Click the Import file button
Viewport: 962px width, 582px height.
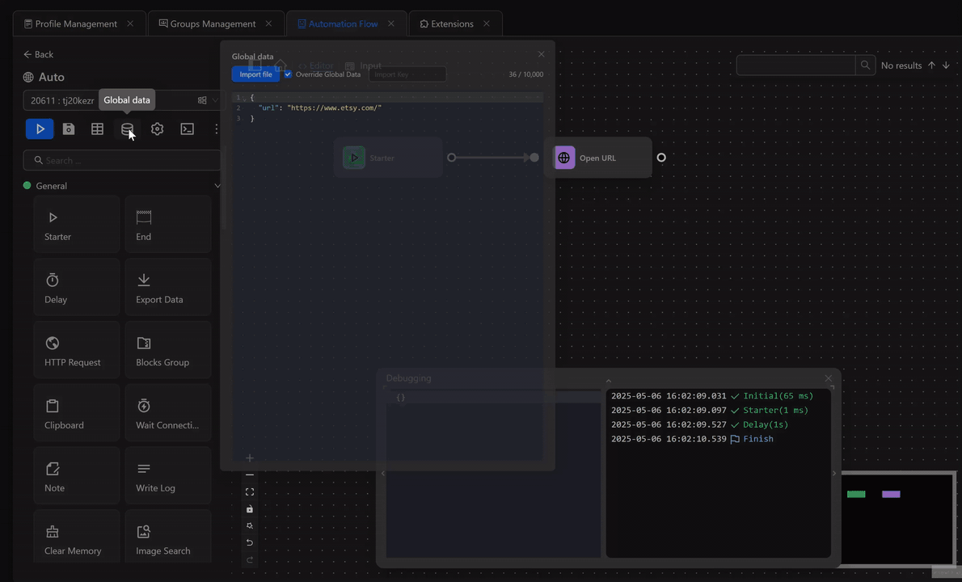[x=255, y=74]
